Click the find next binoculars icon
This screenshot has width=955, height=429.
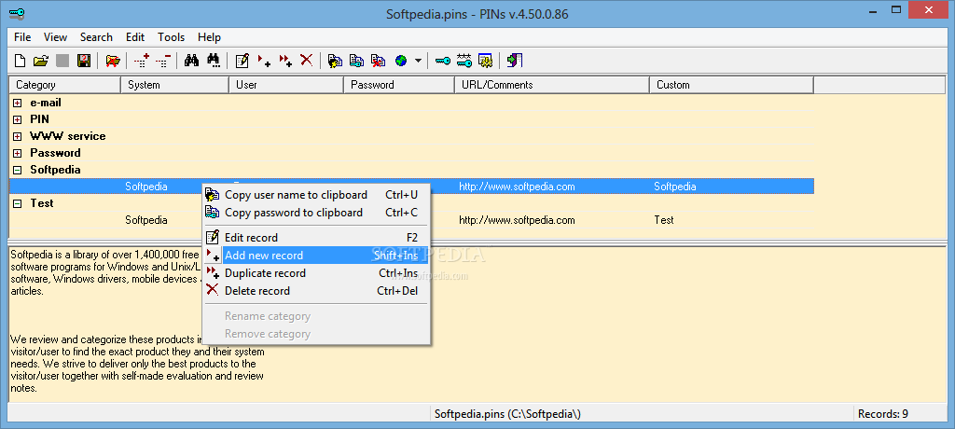pyautogui.click(x=214, y=61)
